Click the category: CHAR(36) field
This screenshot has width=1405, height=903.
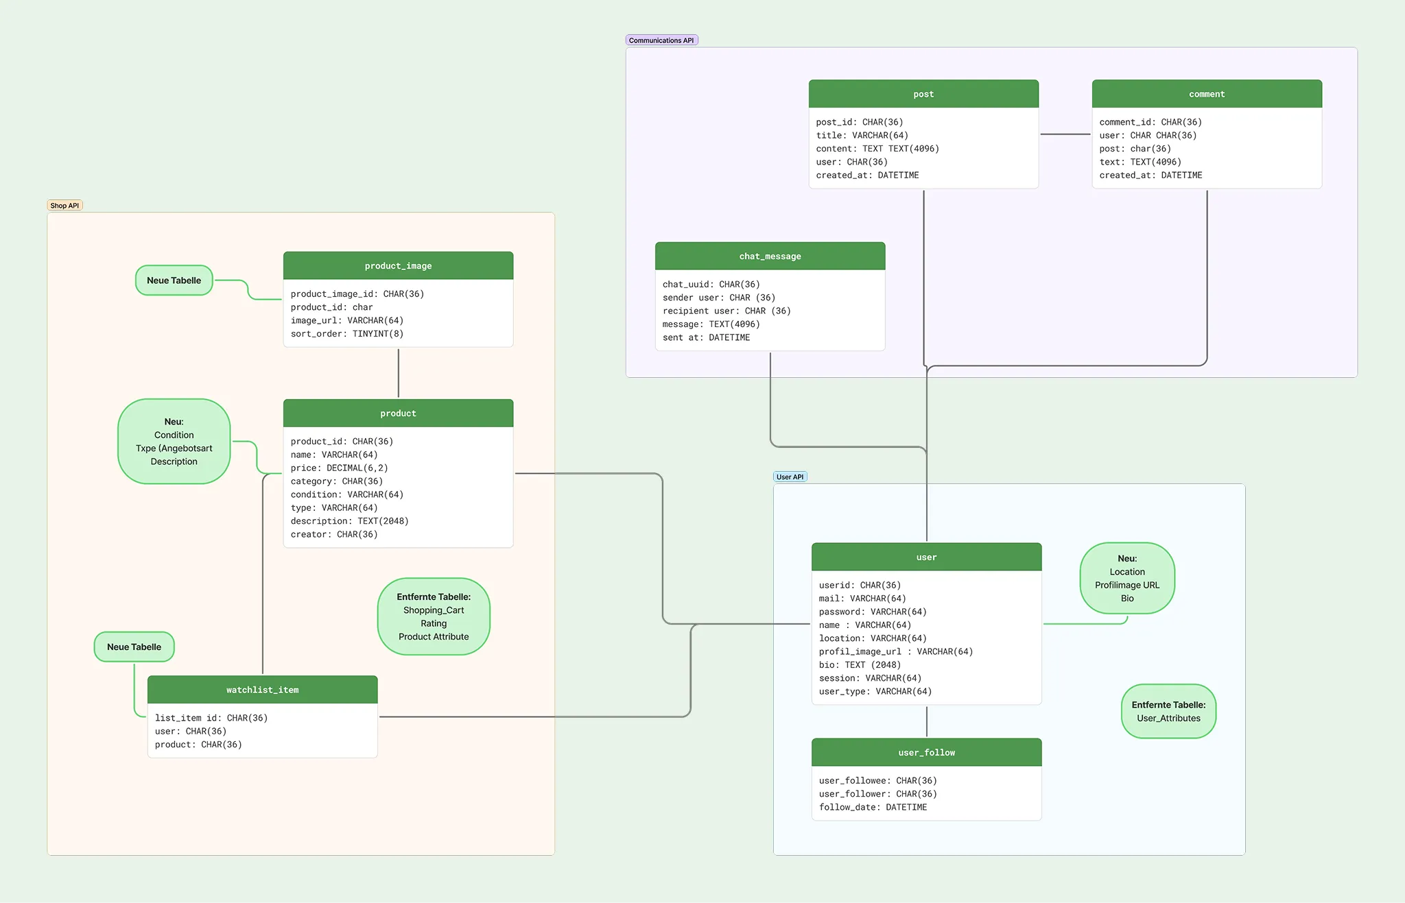click(337, 481)
